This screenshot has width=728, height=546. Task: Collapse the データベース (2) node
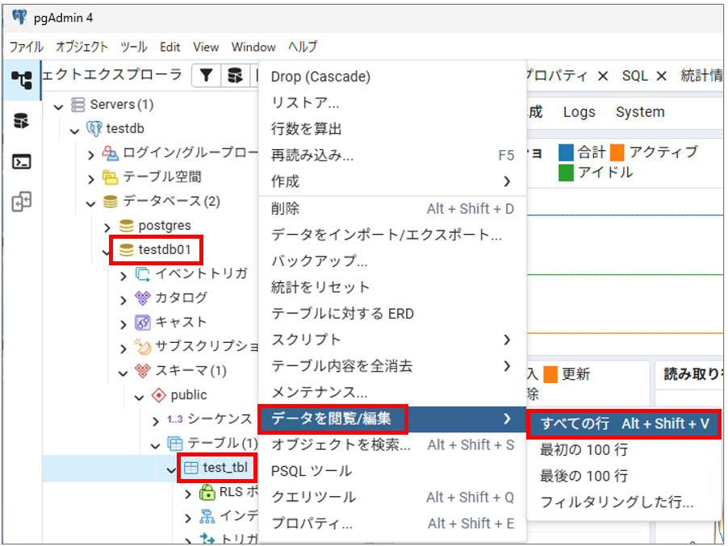[x=91, y=204]
